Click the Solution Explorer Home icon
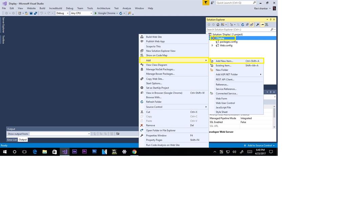The width and height of the screenshot is (347, 209). coord(218,24)
